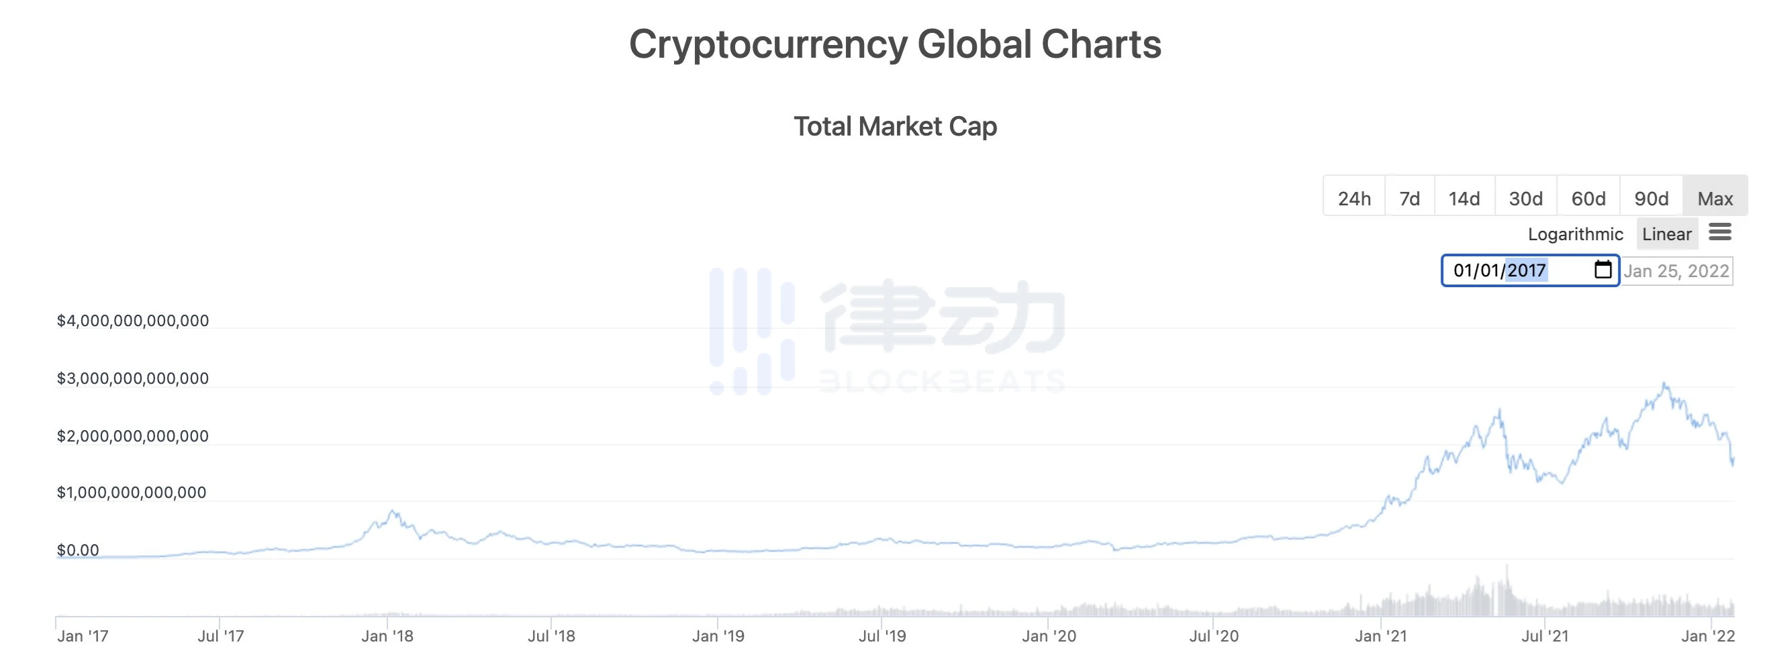Open the calendar picker icon in start date
The image size is (1775, 663).
pos(1602,270)
